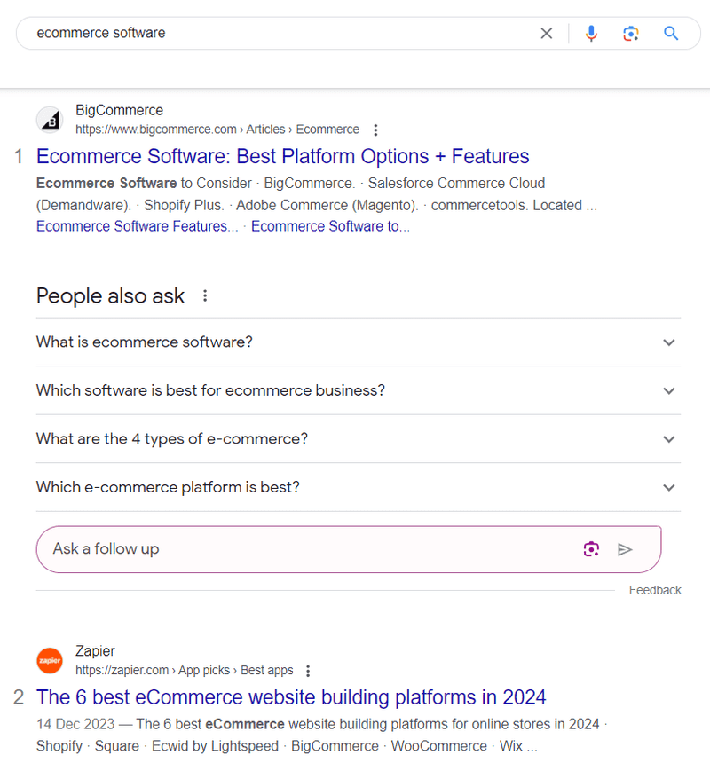
Task: Expand "Which e-commerce platform is best?" question
Action: pyautogui.click(x=359, y=487)
